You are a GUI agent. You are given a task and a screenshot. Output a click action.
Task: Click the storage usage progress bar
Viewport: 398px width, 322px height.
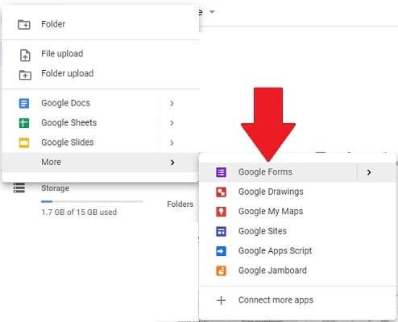point(92,201)
